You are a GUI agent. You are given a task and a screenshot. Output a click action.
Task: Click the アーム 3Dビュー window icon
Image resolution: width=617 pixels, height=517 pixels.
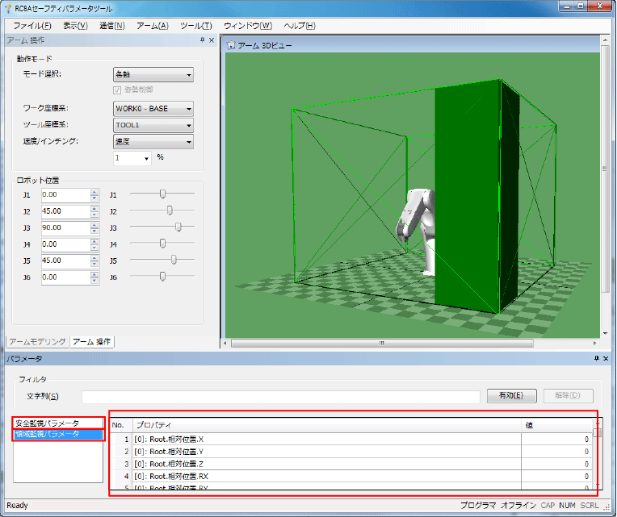(x=232, y=45)
